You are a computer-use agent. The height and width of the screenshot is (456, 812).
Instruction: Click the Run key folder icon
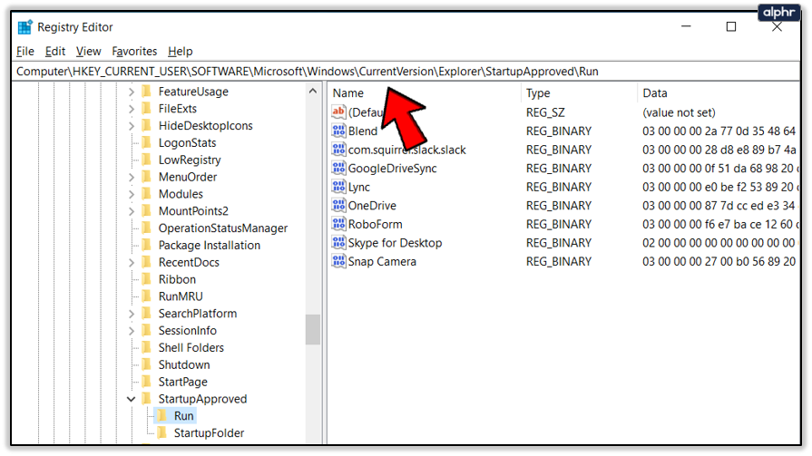click(x=162, y=415)
